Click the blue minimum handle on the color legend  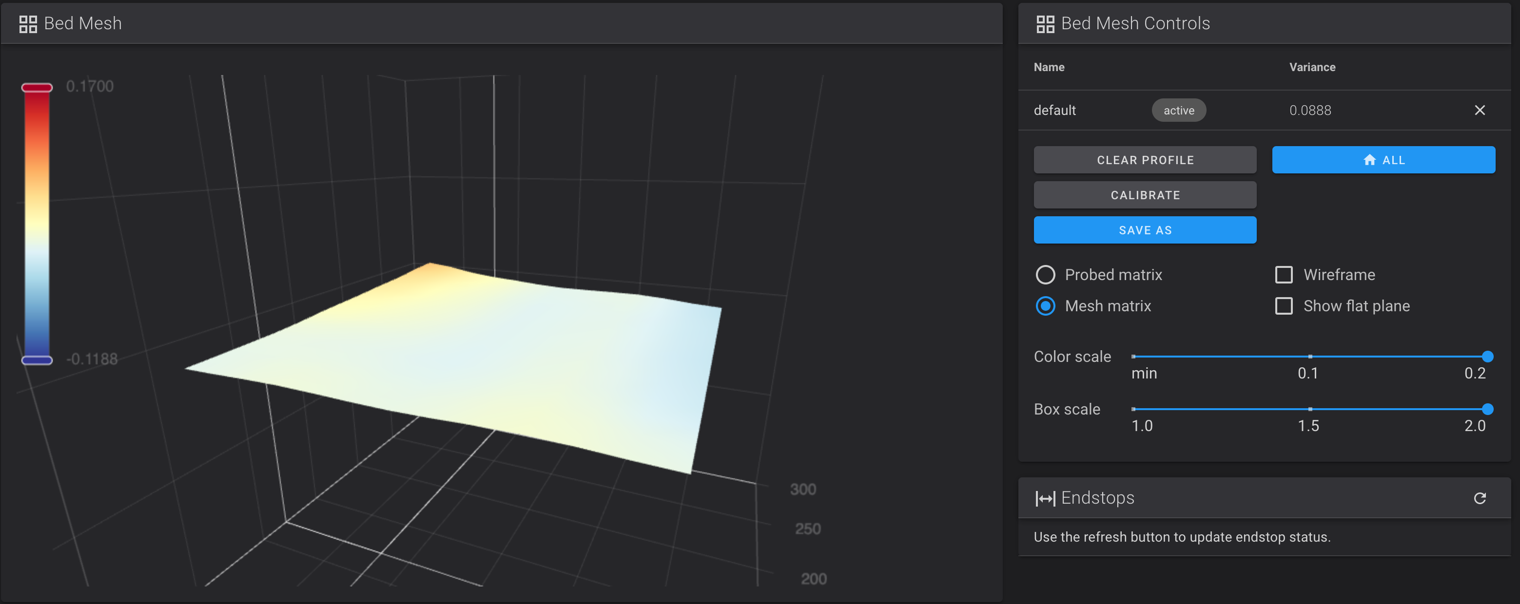click(x=37, y=360)
